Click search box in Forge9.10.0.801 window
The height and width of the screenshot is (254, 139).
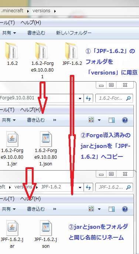(x=114, y=98)
